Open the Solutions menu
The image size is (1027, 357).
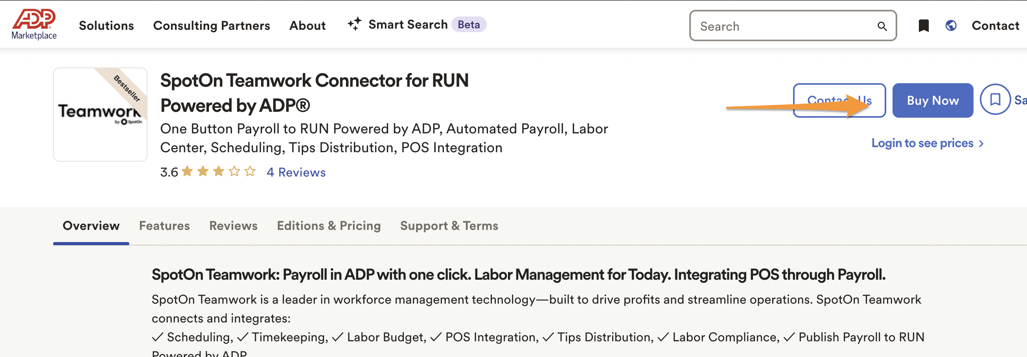pos(107,25)
